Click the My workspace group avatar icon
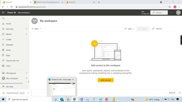182x102 pixels. click(x=34, y=21)
